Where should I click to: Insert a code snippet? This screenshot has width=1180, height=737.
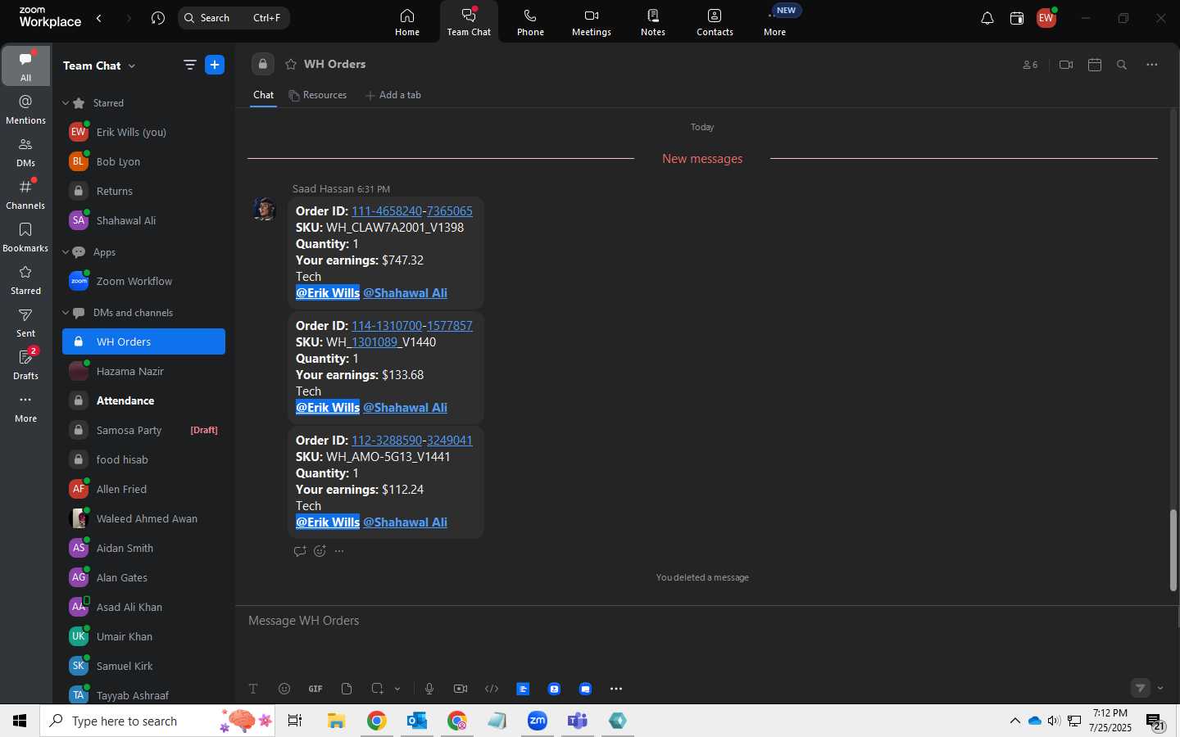click(492, 689)
